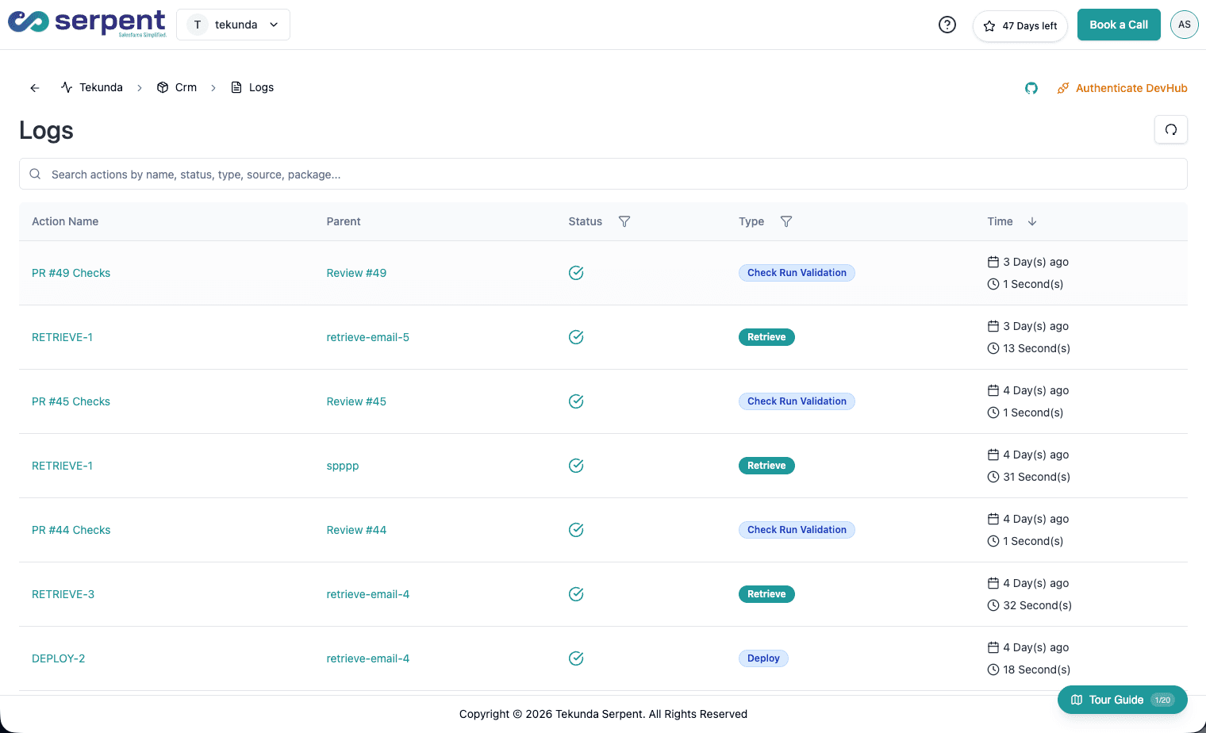
Task: Open Authenticate DevHub link
Action: 1131,88
